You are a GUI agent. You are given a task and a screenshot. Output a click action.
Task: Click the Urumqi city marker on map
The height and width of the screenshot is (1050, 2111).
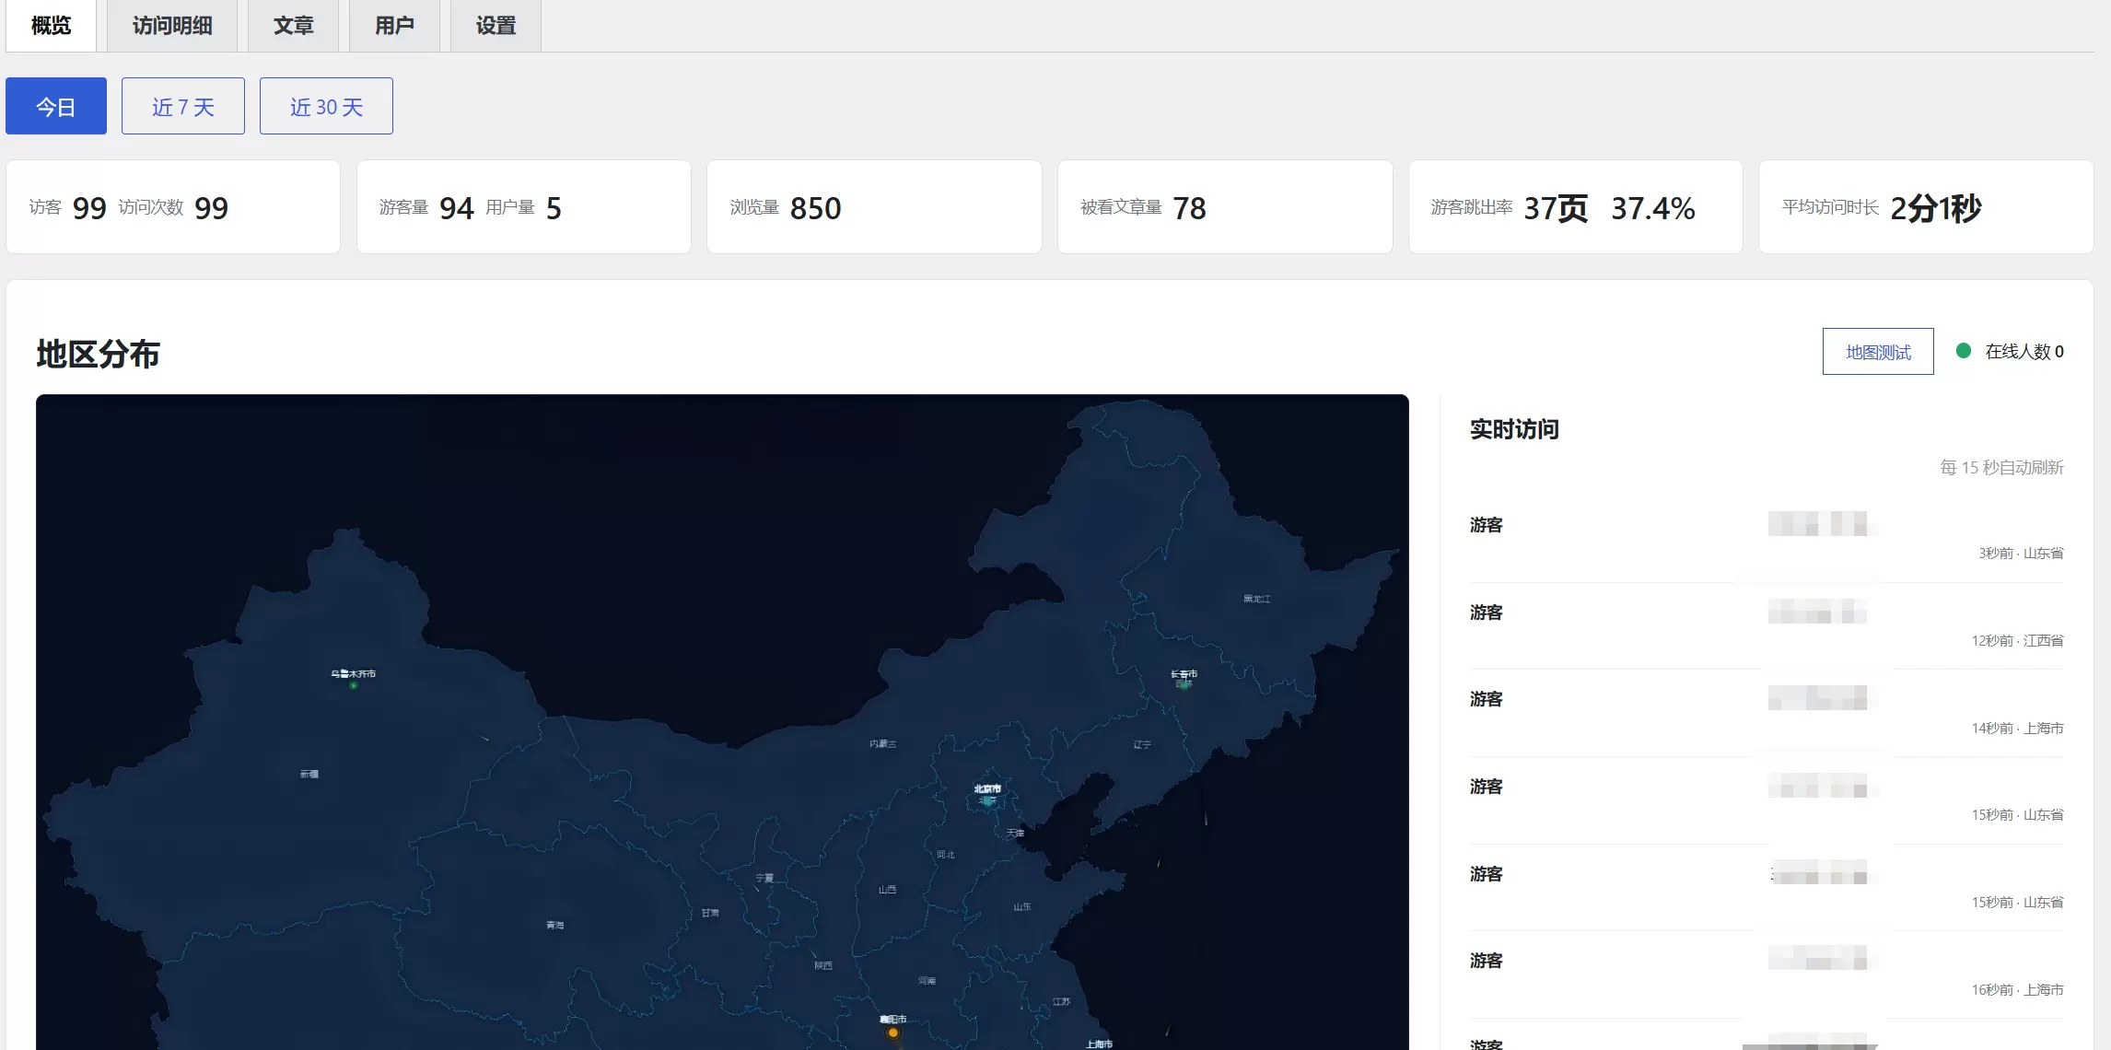353,685
